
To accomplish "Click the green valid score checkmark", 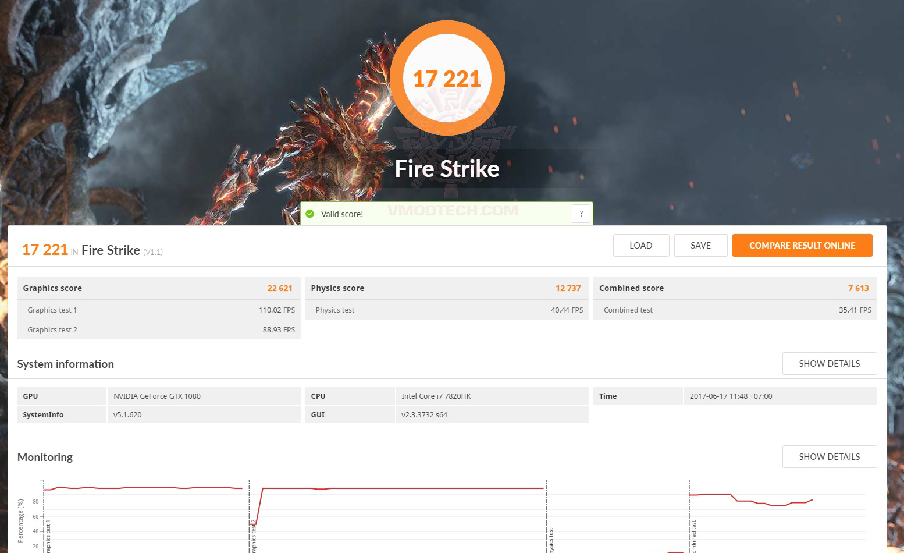I will tap(310, 214).
